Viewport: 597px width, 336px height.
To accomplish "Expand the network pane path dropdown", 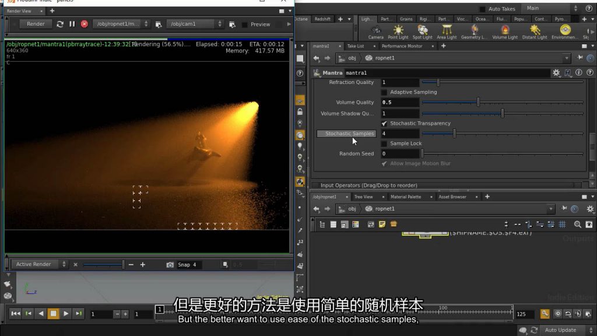I will click(550, 209).
